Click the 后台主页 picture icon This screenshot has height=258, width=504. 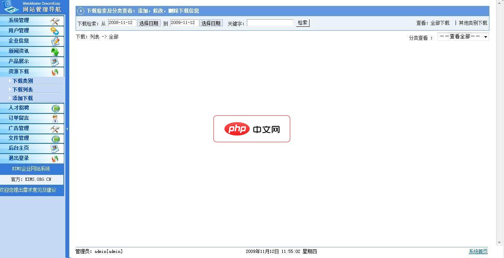pos(55,148)
